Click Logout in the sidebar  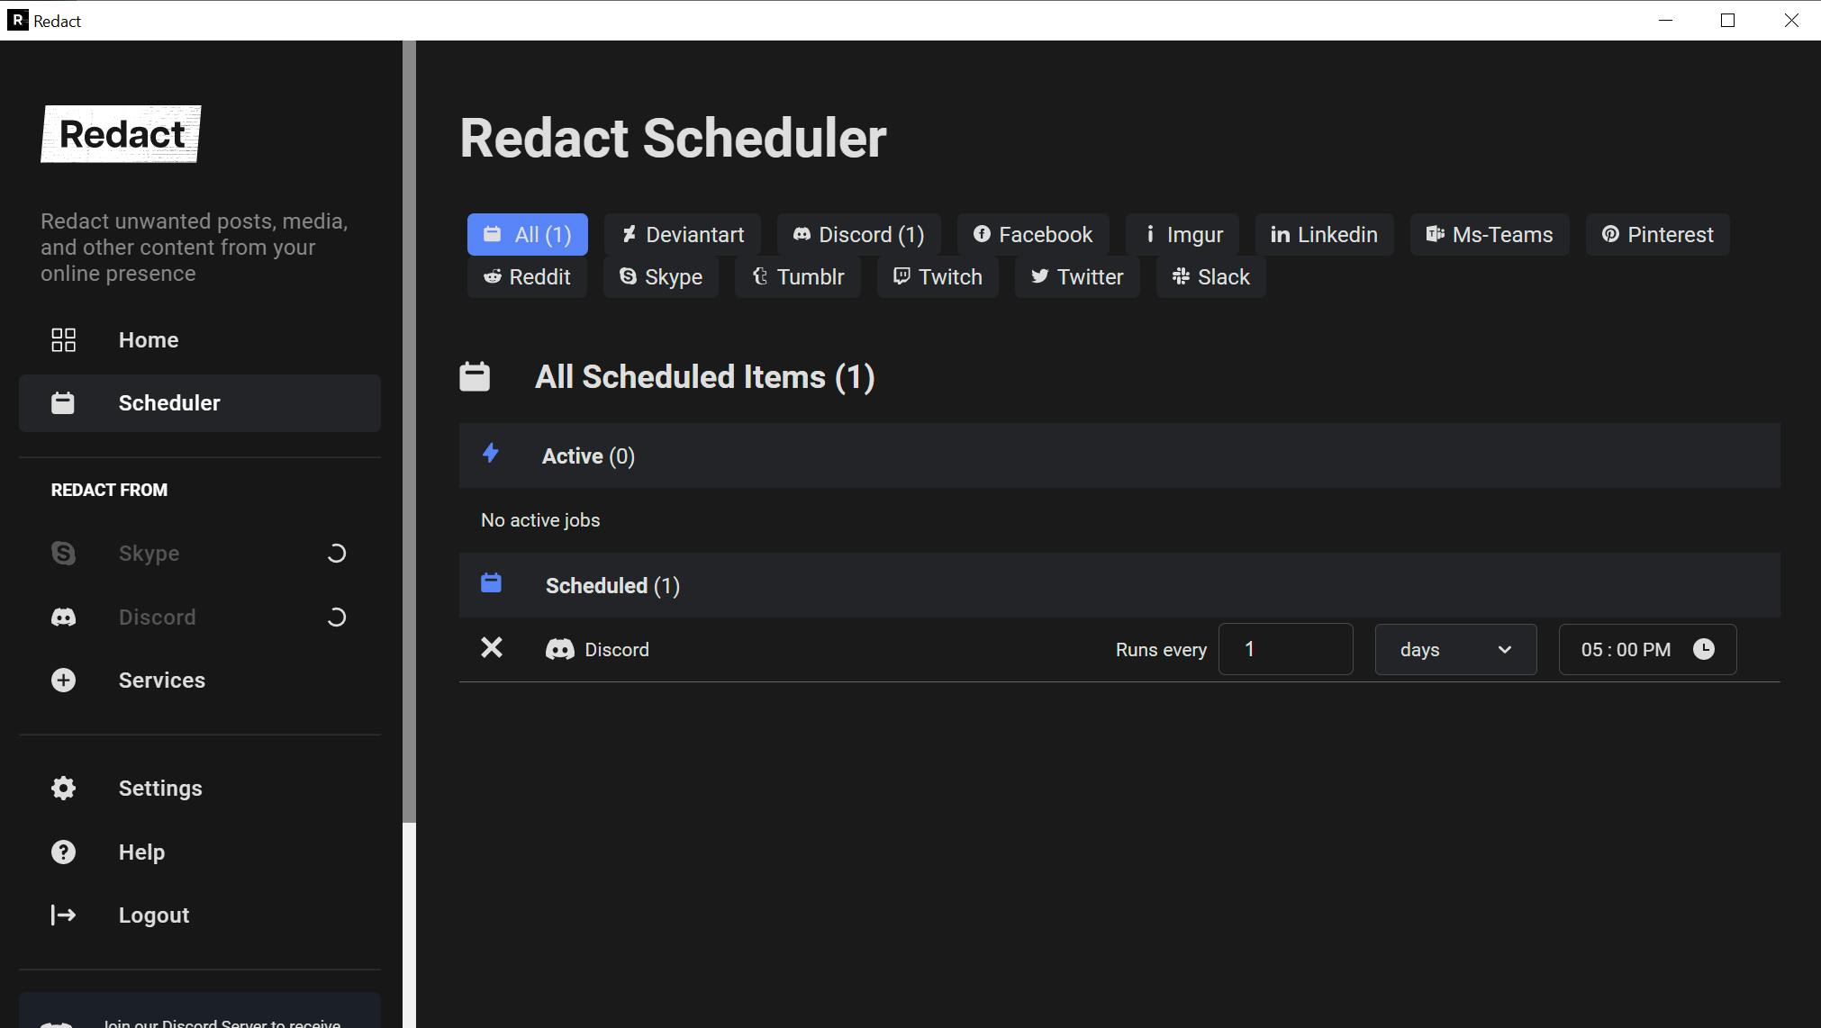click(200, 915)
